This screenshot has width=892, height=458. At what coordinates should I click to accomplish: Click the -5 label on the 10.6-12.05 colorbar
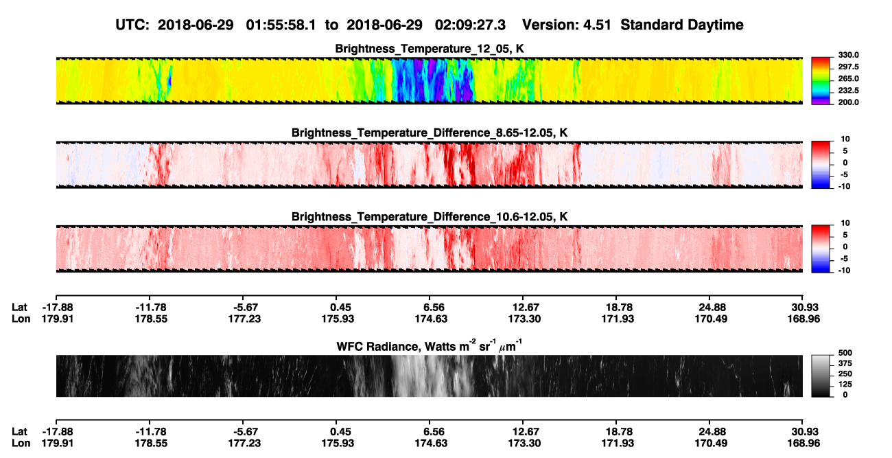click(846, 258)
